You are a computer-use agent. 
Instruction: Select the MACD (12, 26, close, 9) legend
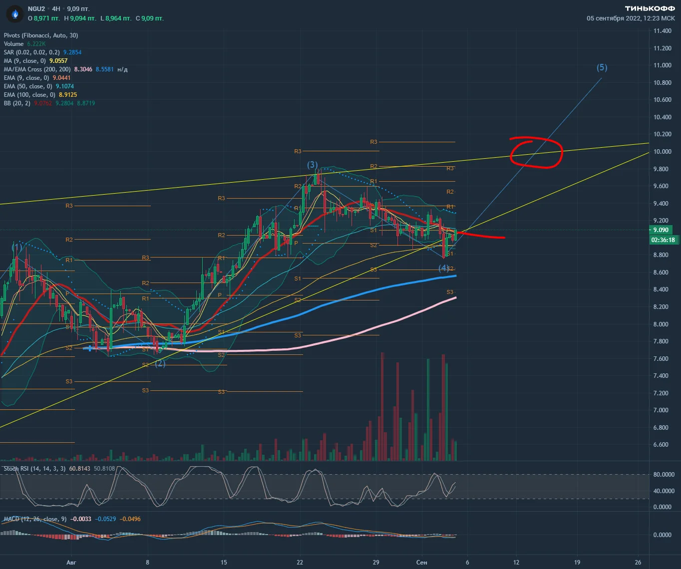point(35,519)
